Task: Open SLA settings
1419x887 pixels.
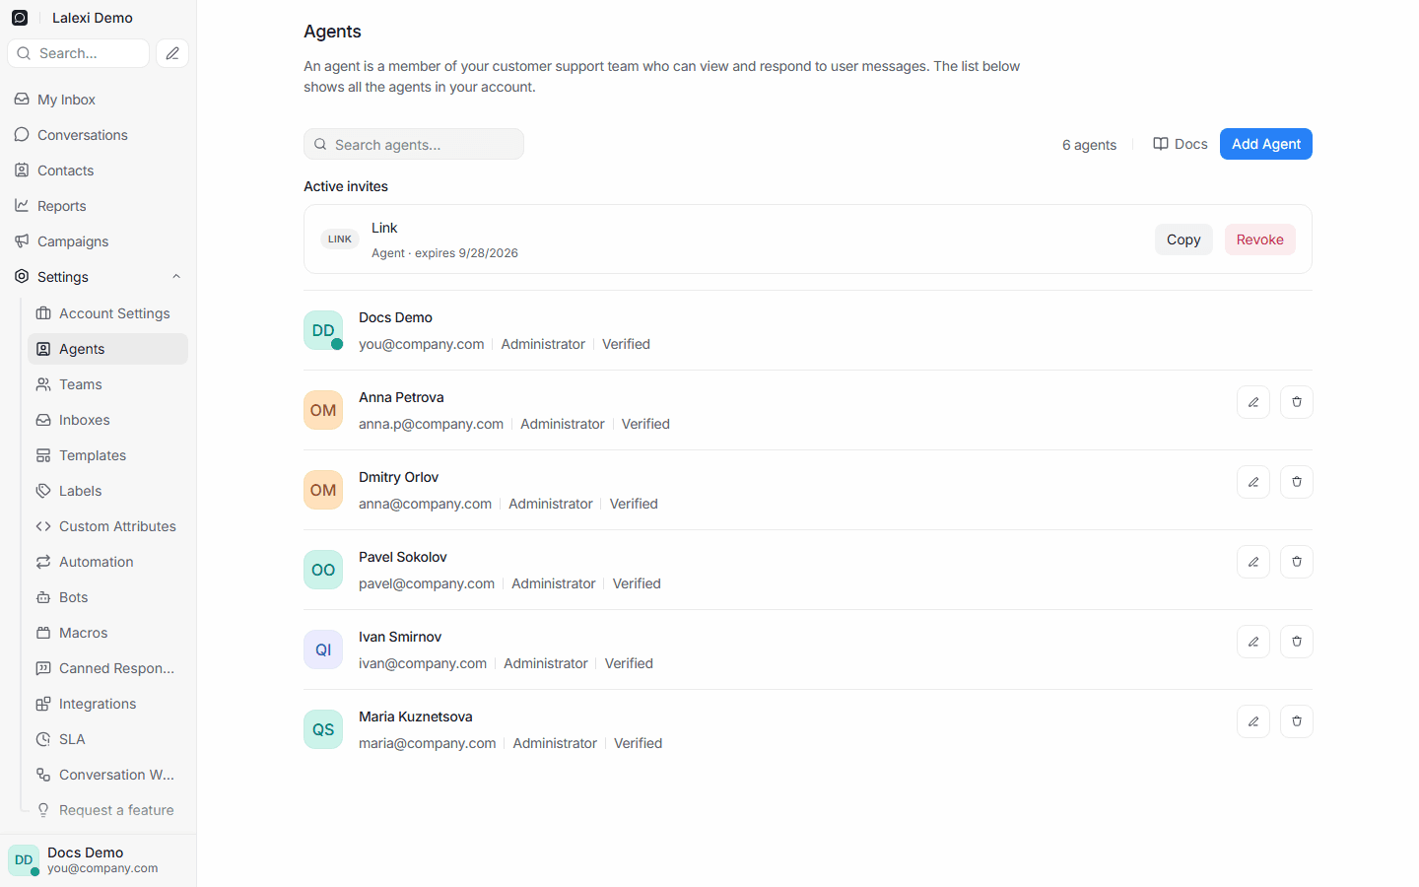Action: tap(108, 739)
